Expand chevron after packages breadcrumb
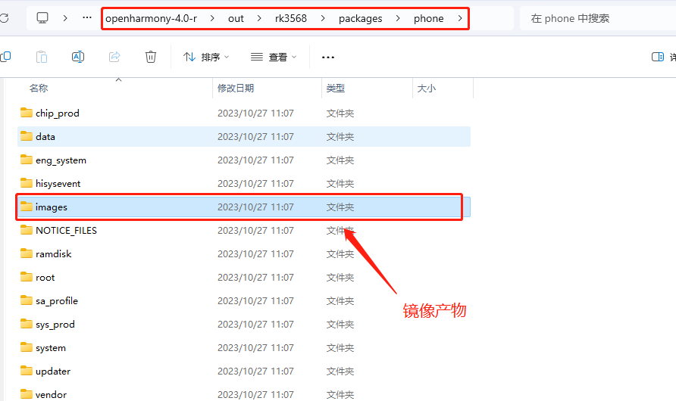 (398, 18)
